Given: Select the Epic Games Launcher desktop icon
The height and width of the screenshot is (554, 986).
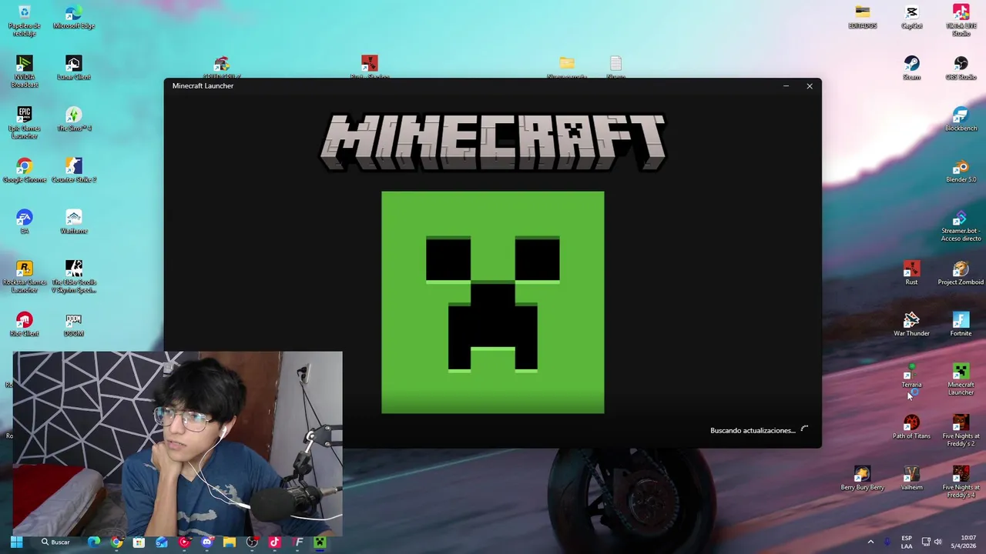Looking at the screenshot, I should tap(25, 123).
